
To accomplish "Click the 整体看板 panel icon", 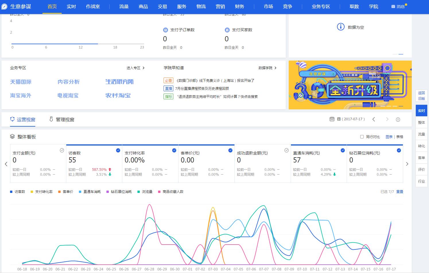I will 12,137.
